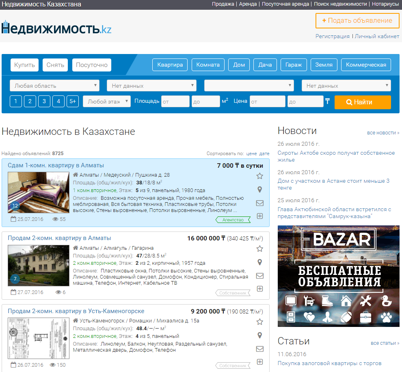This screenshot has width=402, height=372.
Task: Open the Любая область dropdown
Action: 54,86
